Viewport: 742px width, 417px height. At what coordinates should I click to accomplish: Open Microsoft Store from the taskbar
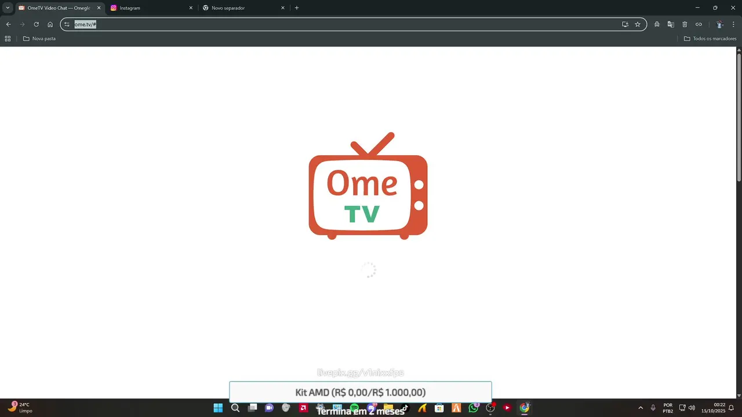pyautogui.click(x=439, y=408)
